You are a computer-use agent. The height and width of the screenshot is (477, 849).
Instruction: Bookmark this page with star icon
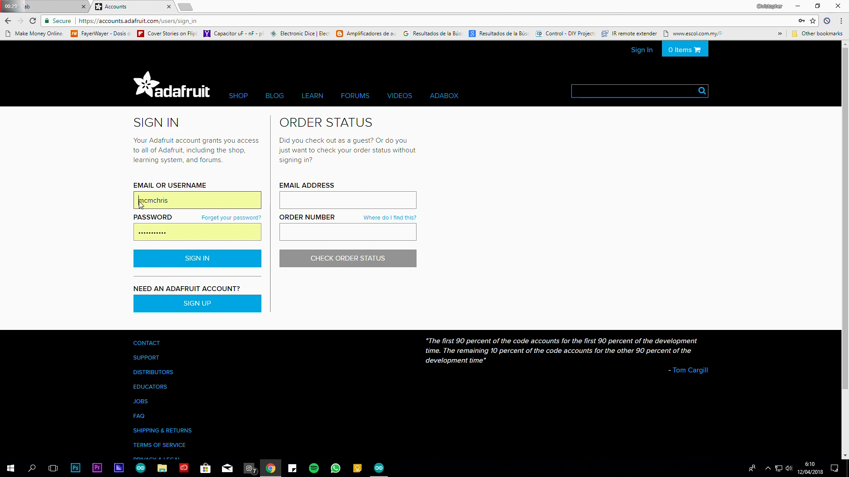813,21
